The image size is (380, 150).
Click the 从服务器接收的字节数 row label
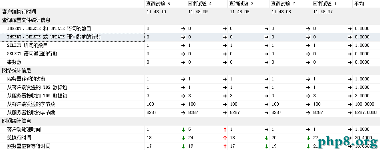pos(31,113)
